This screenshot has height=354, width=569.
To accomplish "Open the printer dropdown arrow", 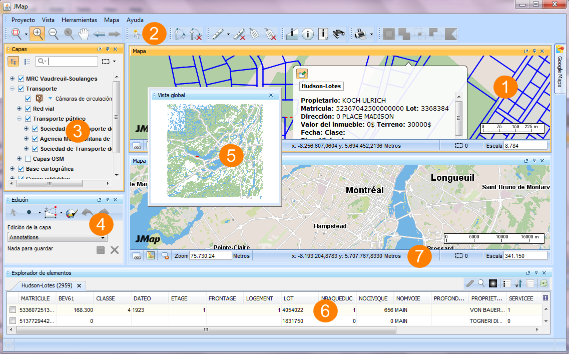I will (372, 34).
